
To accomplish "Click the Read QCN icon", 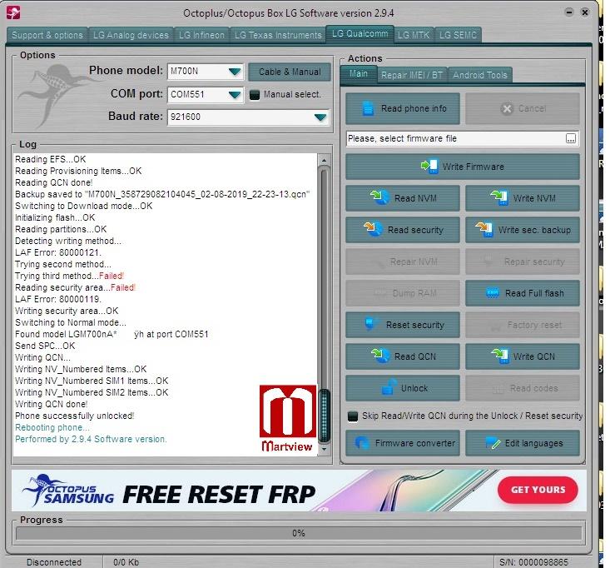I will coord(380,356).
